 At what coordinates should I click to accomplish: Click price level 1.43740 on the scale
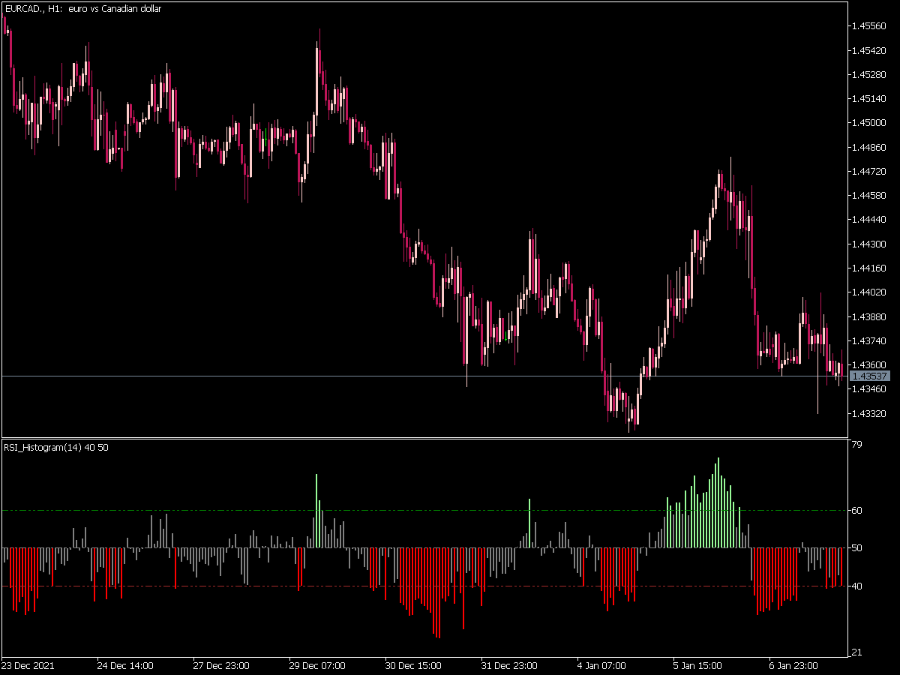click(x=870, y=340)
